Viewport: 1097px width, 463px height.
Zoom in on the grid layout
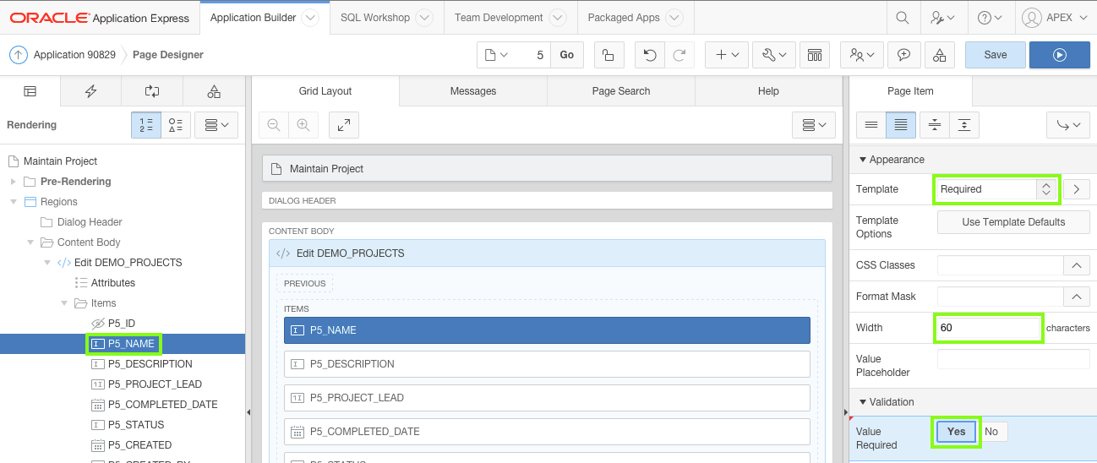(x=303, y=125)
